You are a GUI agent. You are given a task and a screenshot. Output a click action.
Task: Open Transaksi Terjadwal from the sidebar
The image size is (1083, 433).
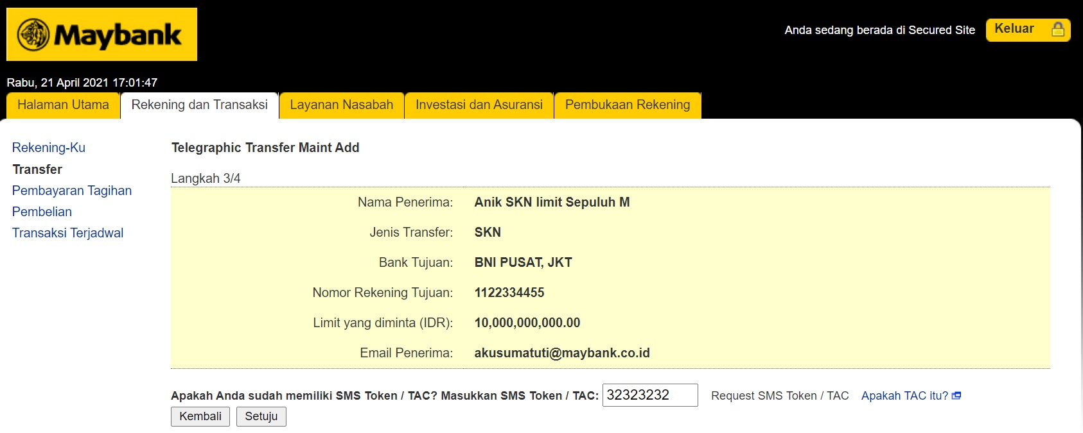(67, 233)
